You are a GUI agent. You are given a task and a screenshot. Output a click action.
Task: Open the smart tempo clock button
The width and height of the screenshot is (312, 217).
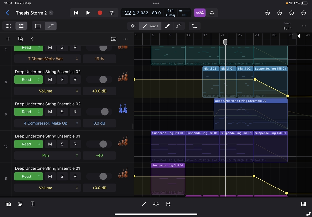156,204
